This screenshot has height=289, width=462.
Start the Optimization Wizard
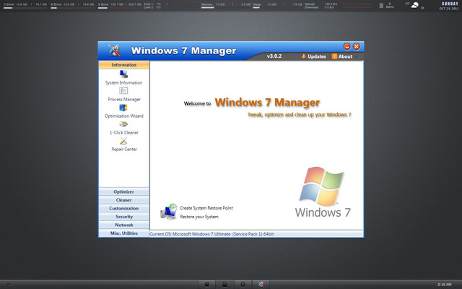click(x=123, y=111)
